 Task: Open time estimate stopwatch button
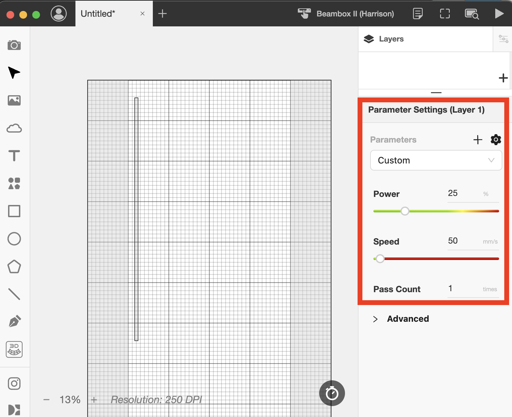point(332,393)
